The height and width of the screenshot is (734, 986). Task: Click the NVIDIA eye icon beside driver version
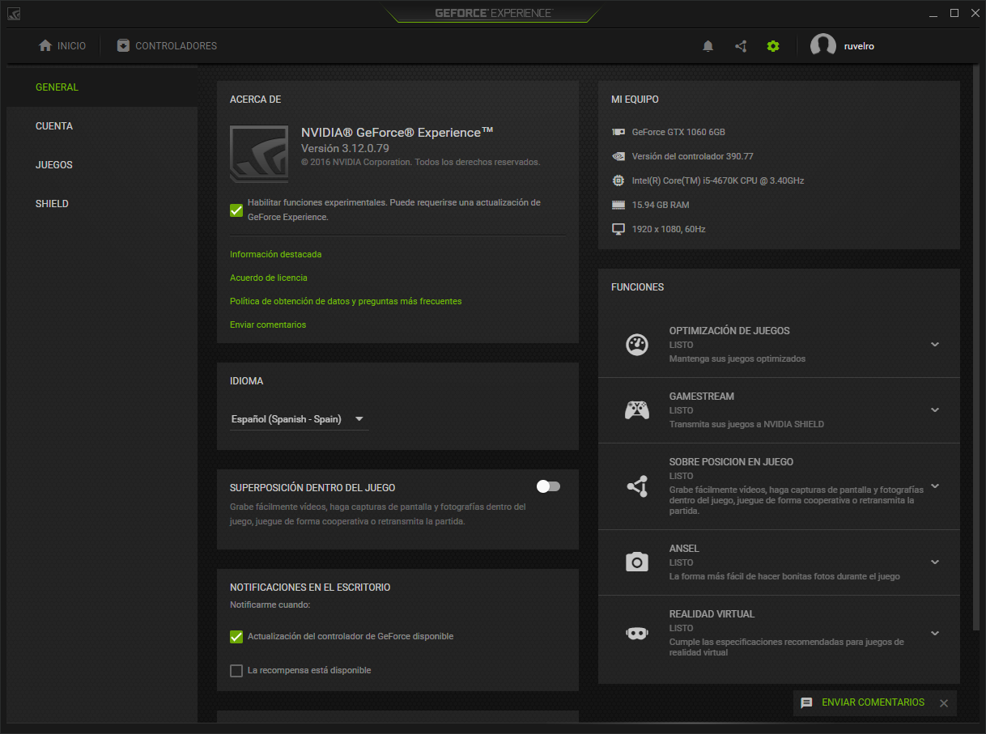(618, 156)
